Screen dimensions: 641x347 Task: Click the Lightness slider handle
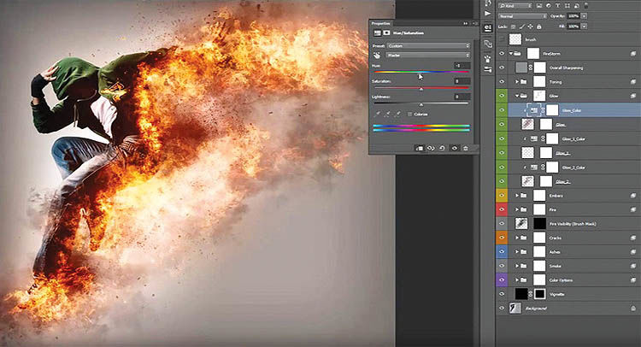click(x=421, y=104)
